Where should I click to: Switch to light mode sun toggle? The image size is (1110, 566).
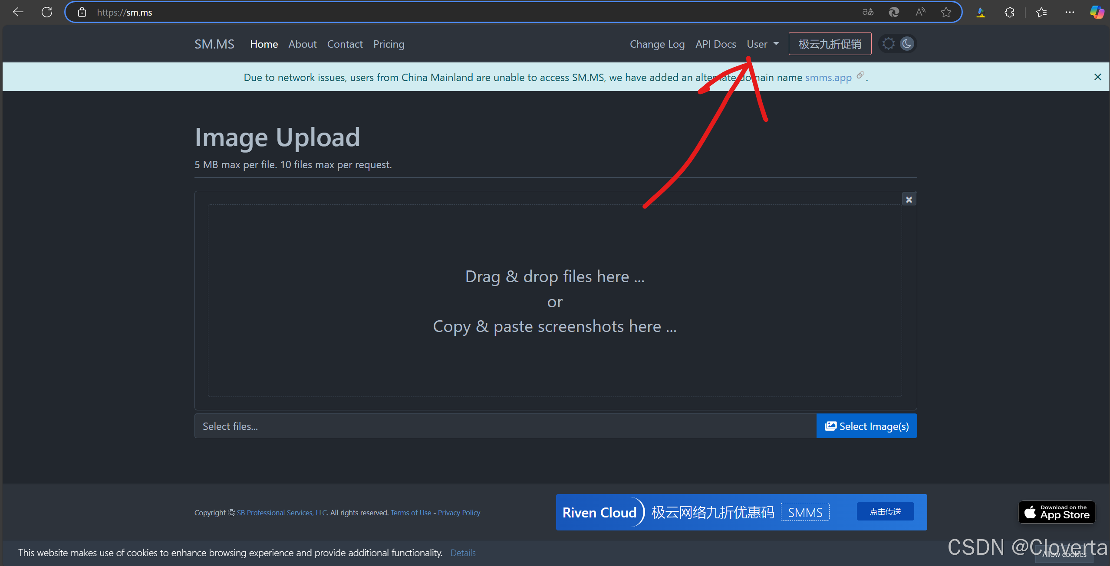[889, 44]
